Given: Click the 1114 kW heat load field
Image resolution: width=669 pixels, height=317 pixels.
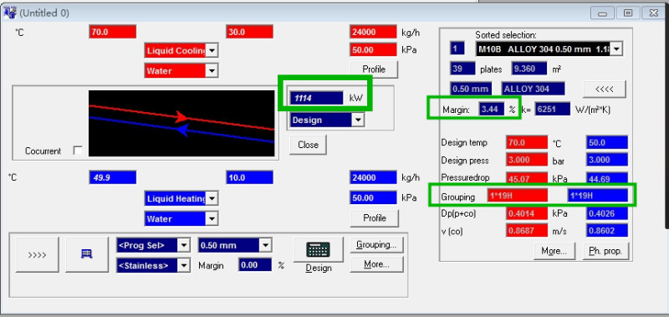Looking at the screenshot, I should 316,98.
